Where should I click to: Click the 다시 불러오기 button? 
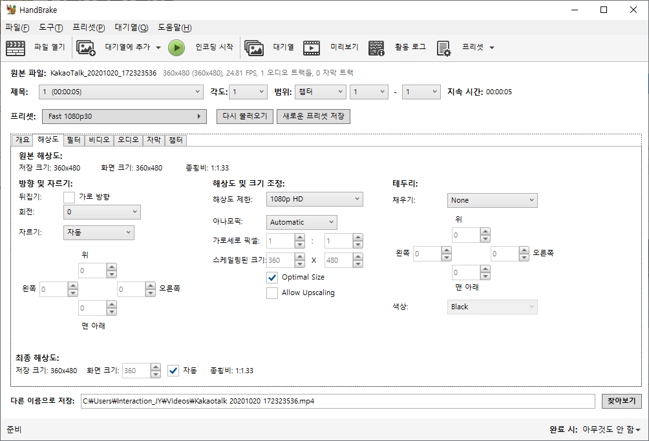(x=245, y=117)
